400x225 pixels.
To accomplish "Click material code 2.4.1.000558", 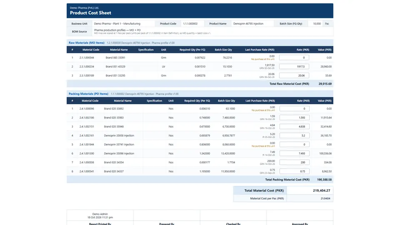I will [87, 162].
